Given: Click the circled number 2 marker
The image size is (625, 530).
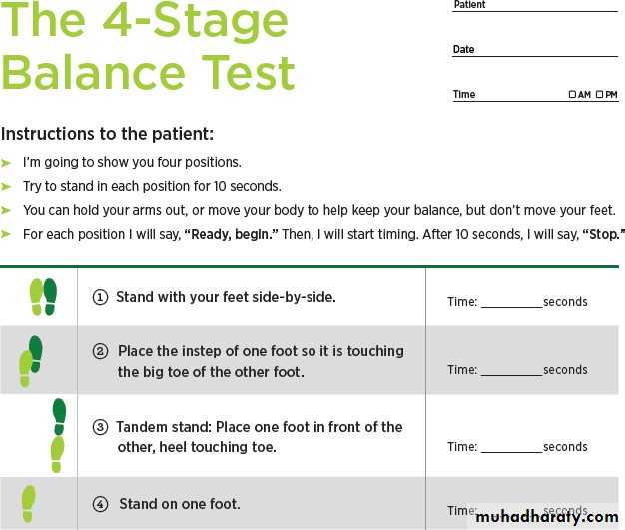Looking at the screenshot, I should [100, 352].
